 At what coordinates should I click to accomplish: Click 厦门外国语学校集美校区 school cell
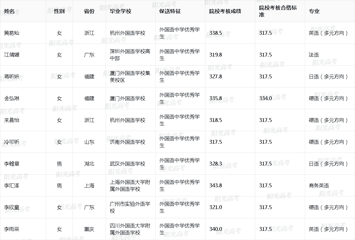click(130, 77)
